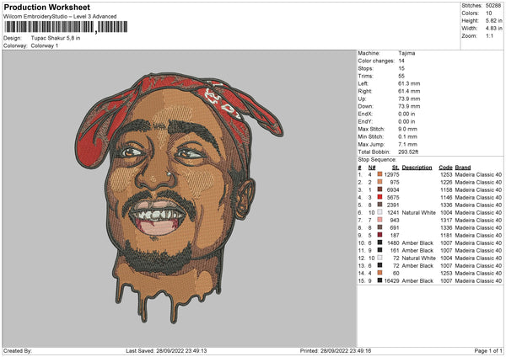Click the 'St.' column header
The image size is (506, 357).
point(396,168)
